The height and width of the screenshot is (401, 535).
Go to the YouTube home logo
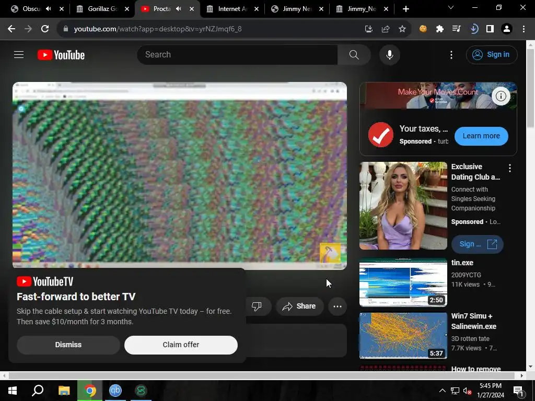(x=61, y=55)
